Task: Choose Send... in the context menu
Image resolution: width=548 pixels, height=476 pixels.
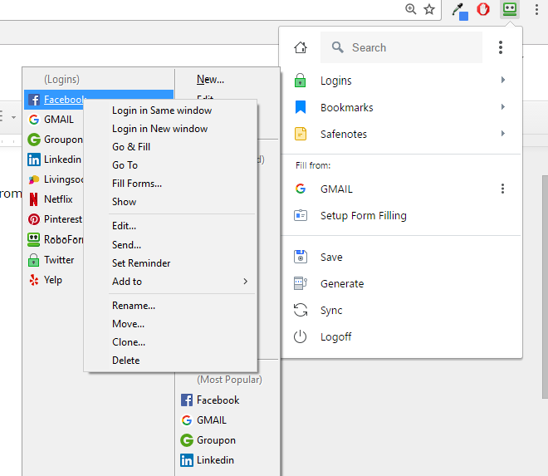Action: (x=126, y=245)
